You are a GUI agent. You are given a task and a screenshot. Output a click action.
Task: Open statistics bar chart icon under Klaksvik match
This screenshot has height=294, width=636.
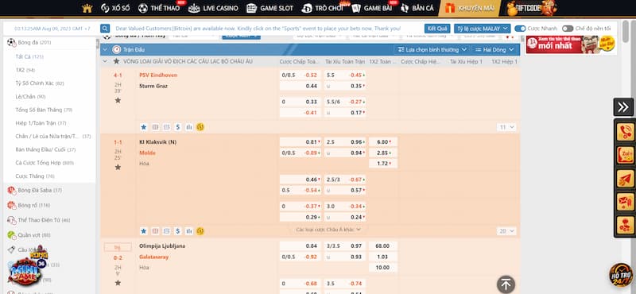click(x=189, y=231)
